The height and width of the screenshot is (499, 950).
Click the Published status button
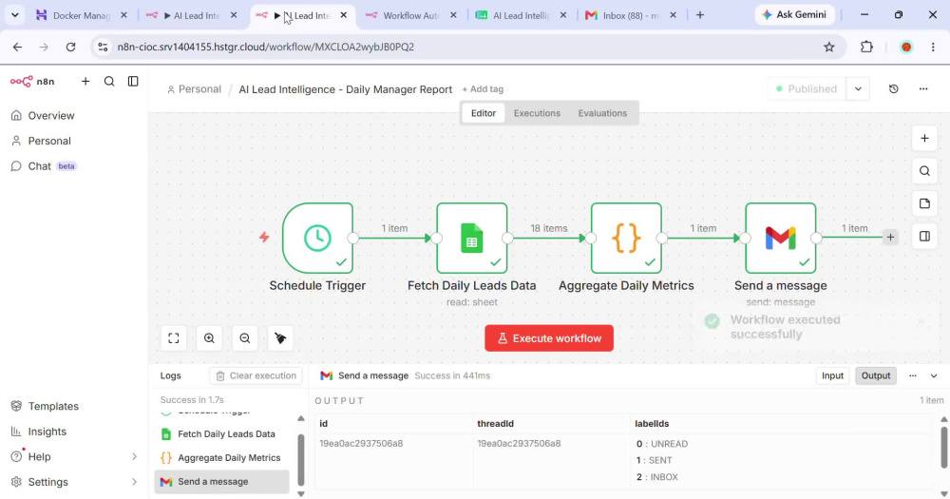tap(807, 88)
